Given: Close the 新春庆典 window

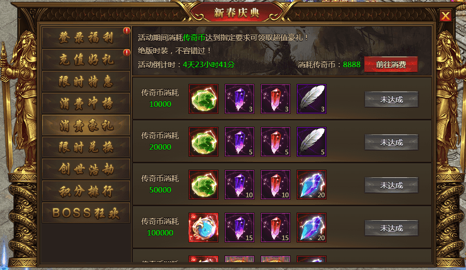Looking at the screenshot, I should tap(445, 16).
